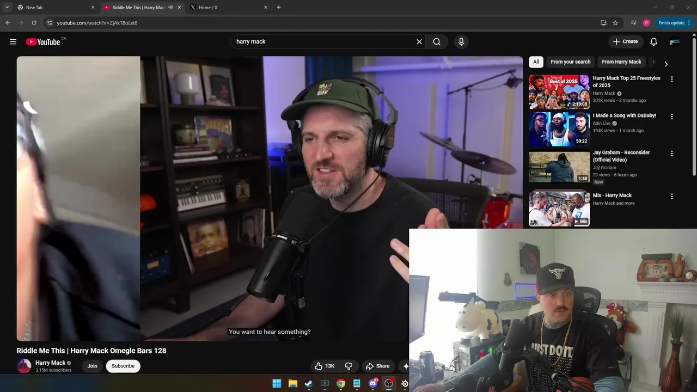This screenshot has width=697, height=392.
Task: Open Steam from the taskbar
Action: 309,383
